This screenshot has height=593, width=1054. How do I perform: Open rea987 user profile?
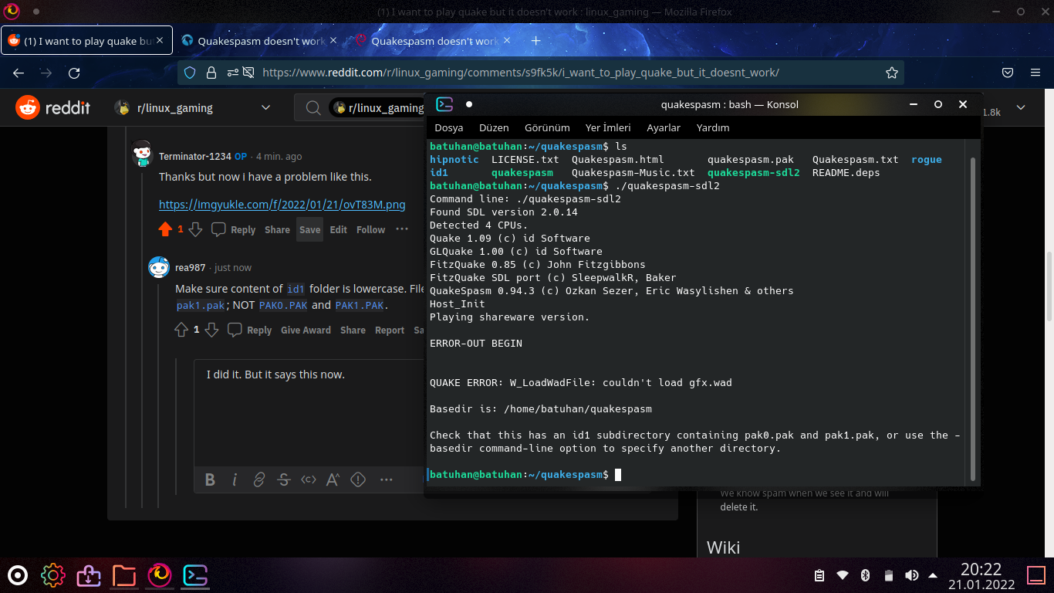[x=191, y=267]
